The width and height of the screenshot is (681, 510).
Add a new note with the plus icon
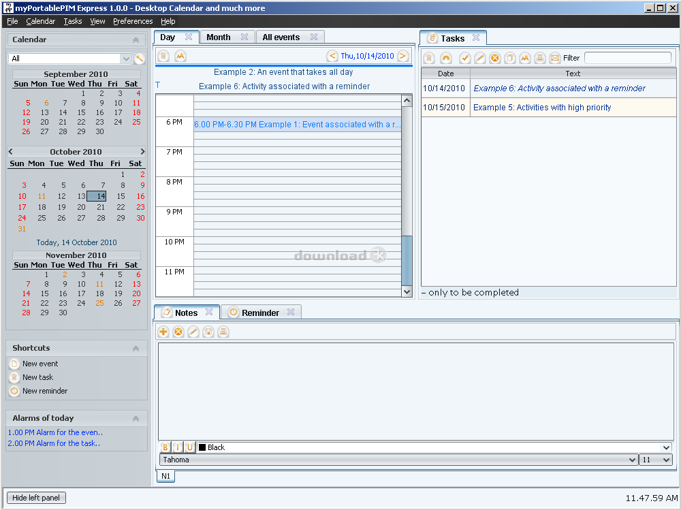(x=163, y=332)
